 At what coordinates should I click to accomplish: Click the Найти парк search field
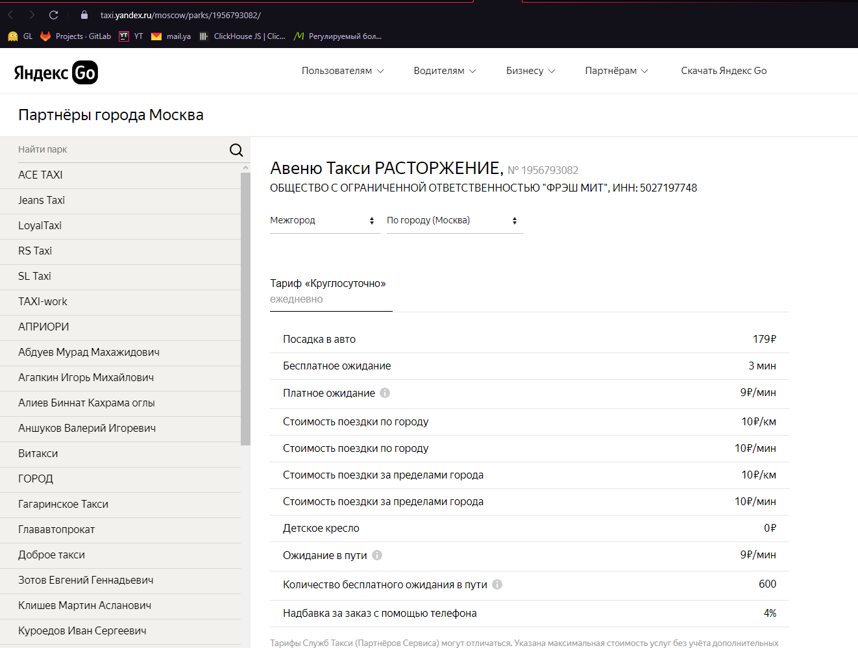coord(120,150)
